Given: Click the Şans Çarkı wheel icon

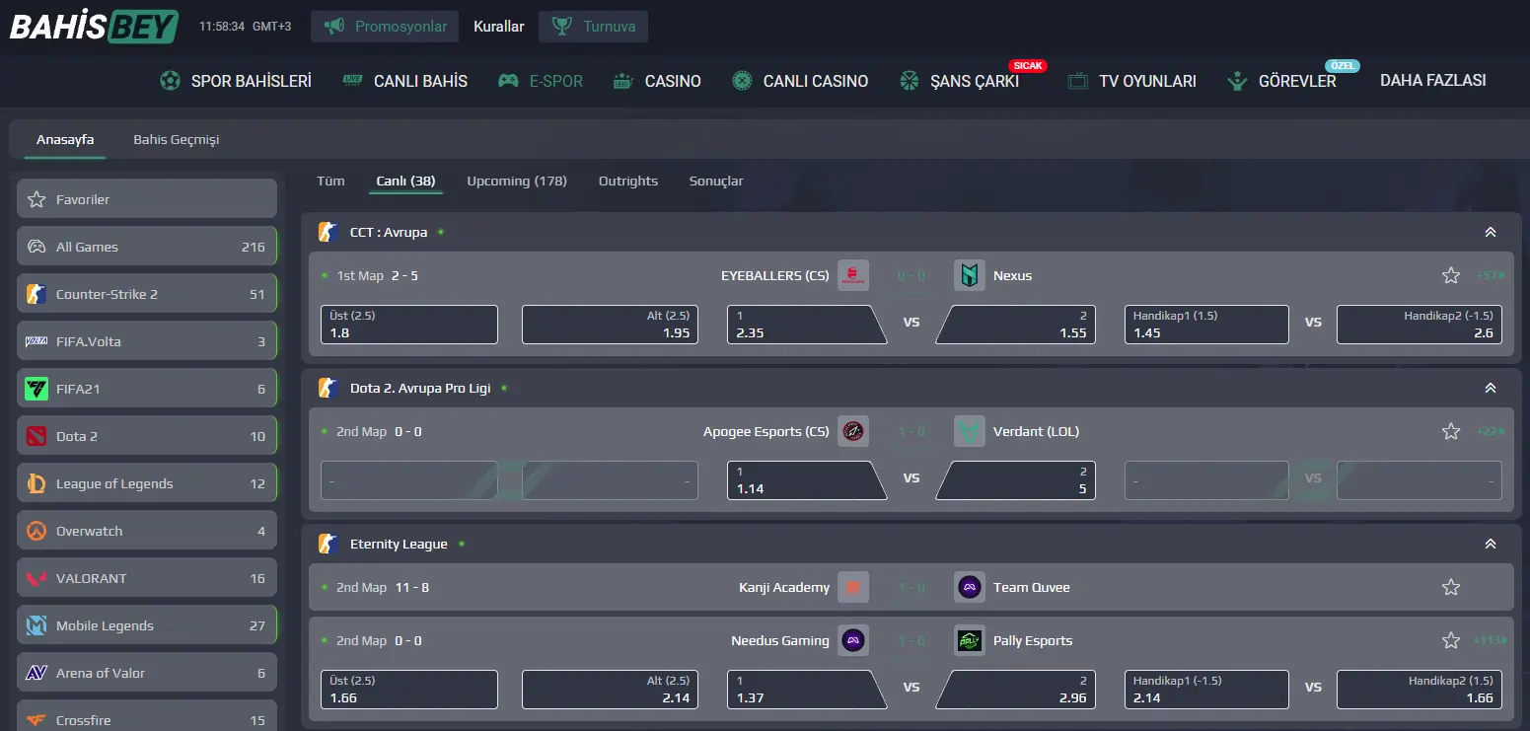Looking at the screenshot, I should (x=910, y=81).
